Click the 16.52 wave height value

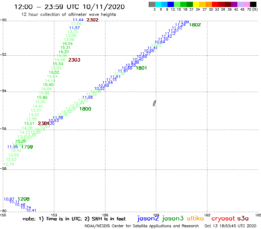54,72
